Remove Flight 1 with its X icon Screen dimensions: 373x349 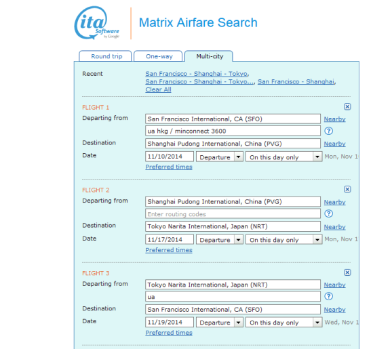347,106
